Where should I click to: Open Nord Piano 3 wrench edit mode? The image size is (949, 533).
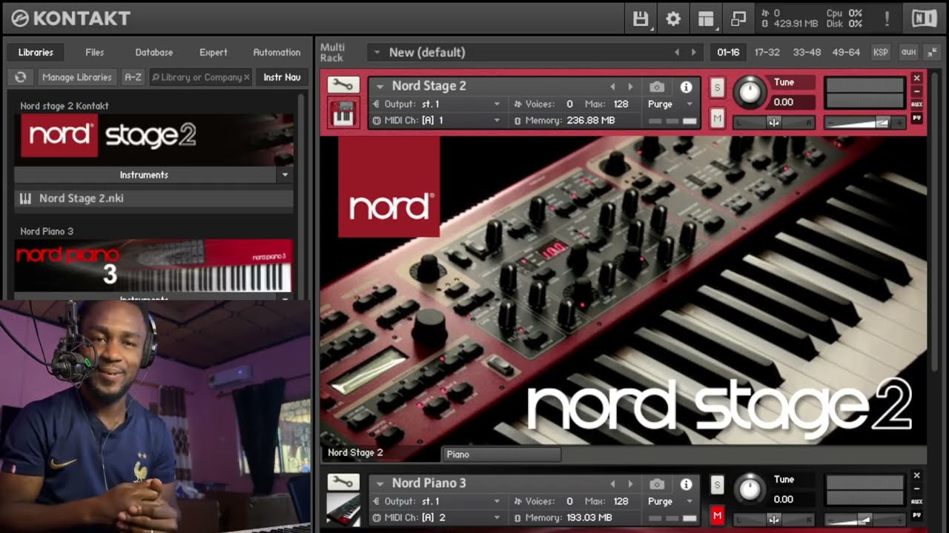343,482
